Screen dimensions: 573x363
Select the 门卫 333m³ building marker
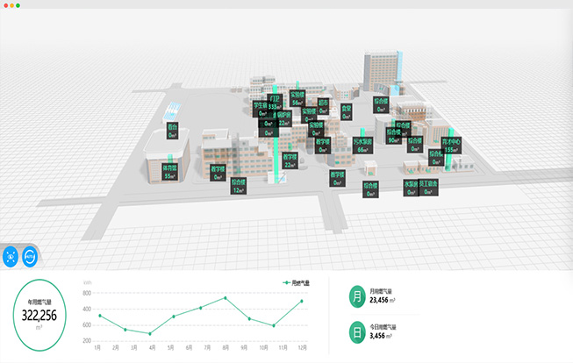tap(275, 103)
